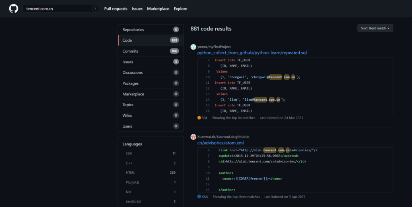Focus the tencent.com.cn search field
The height and width of the screenshot is (207, 412).
coord(61,9)
